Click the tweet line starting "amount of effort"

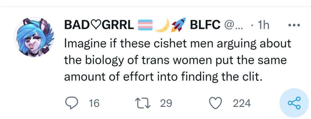click(x=162, y=77)
